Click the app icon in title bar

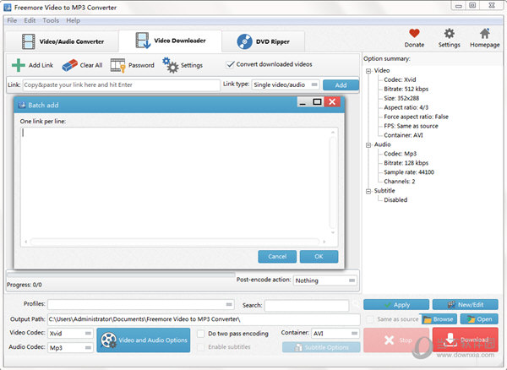(x=8, y=7)
